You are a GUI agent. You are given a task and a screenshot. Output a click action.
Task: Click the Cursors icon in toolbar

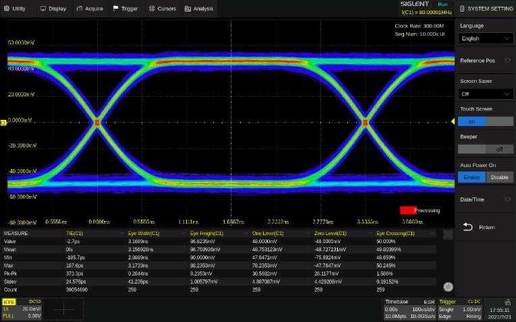pyautogui.click(x=152, y=9)
